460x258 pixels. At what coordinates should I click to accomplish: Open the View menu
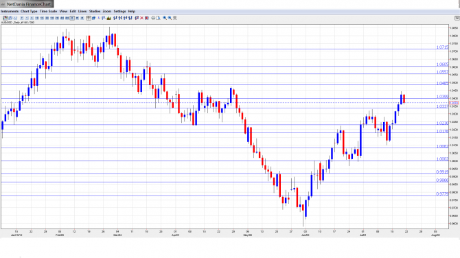click(x=63, y=12)
